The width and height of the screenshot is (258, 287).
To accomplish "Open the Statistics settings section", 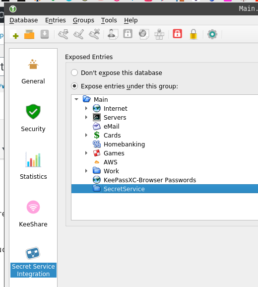I will point(33,166).
